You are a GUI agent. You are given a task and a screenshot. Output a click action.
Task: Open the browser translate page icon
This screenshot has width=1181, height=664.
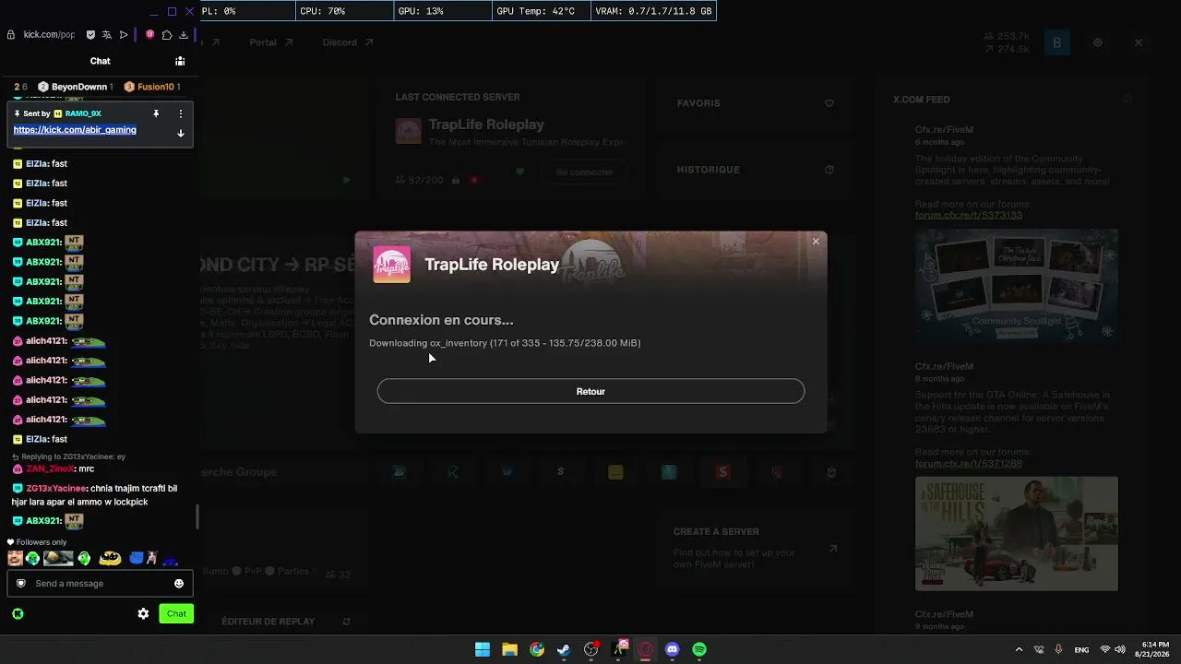click(107, 35)
